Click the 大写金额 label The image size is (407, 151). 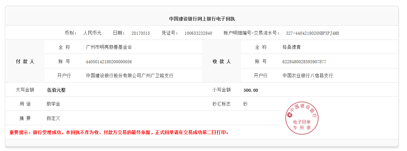point(25,90)
